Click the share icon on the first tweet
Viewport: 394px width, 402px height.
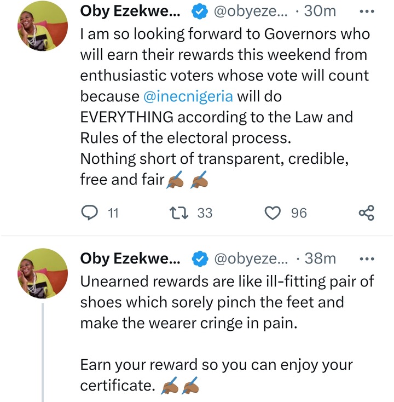click(366, 213)
